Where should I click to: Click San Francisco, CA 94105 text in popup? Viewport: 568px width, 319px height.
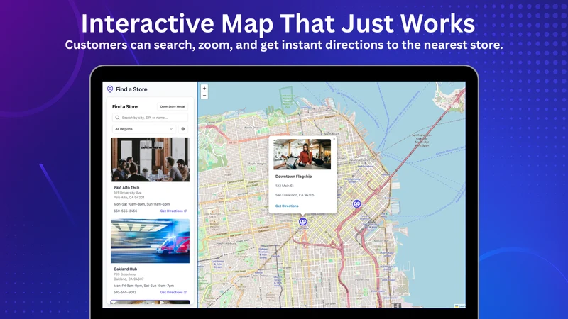[295, 195]
